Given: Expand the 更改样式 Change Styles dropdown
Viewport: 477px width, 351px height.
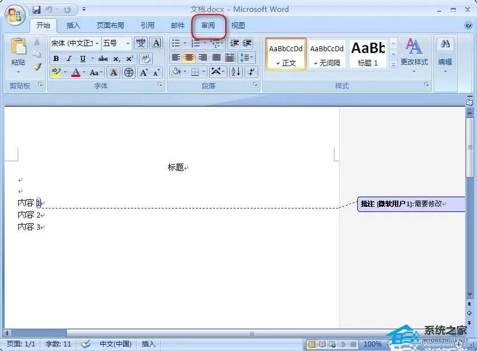Looking at the screenshot, I should coord(414,55).
